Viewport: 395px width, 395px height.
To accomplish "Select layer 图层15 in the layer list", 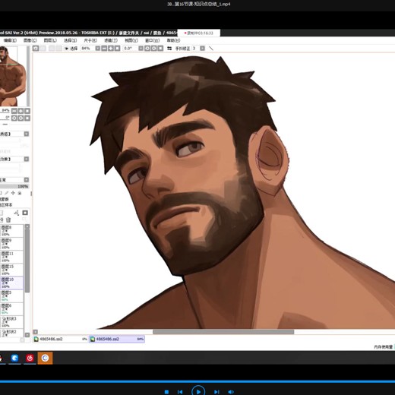I will click(11, 270).
